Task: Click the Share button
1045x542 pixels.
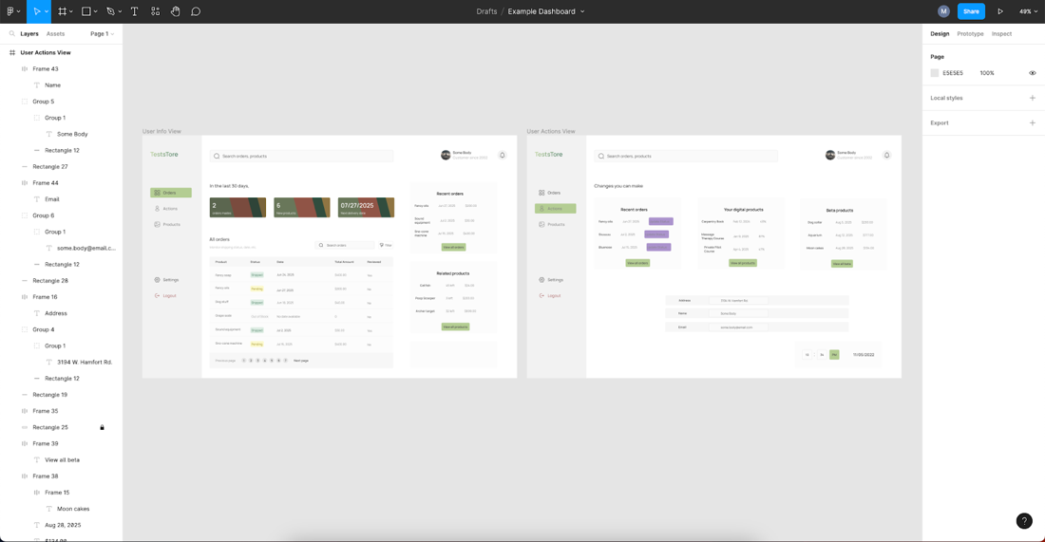Action: pos(971,11)
